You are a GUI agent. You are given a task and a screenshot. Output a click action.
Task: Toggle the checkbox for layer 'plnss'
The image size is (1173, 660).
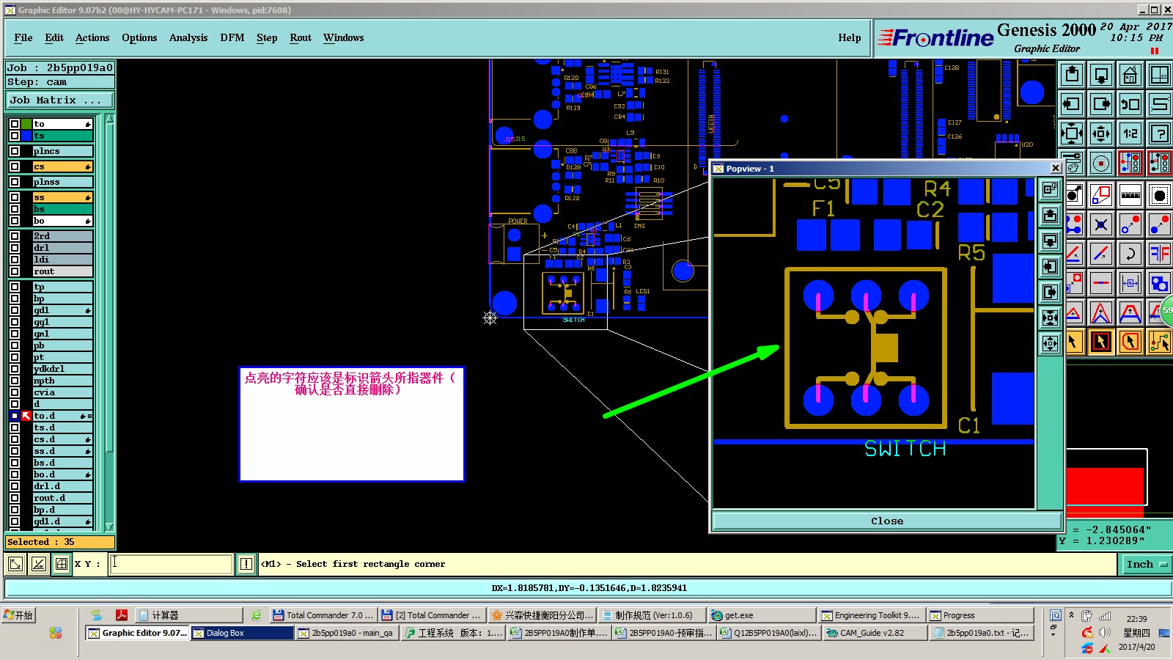[x=14, y=182]
